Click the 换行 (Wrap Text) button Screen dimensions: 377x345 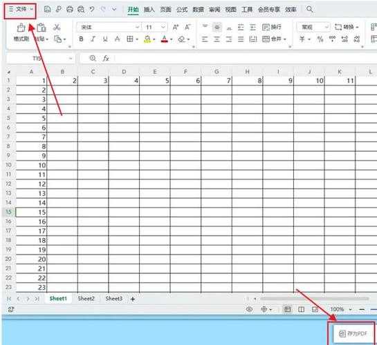click(272, 27)
